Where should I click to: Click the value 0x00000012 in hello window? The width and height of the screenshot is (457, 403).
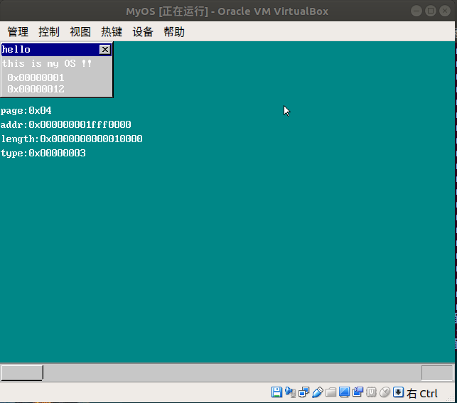[x=36, y=89]
